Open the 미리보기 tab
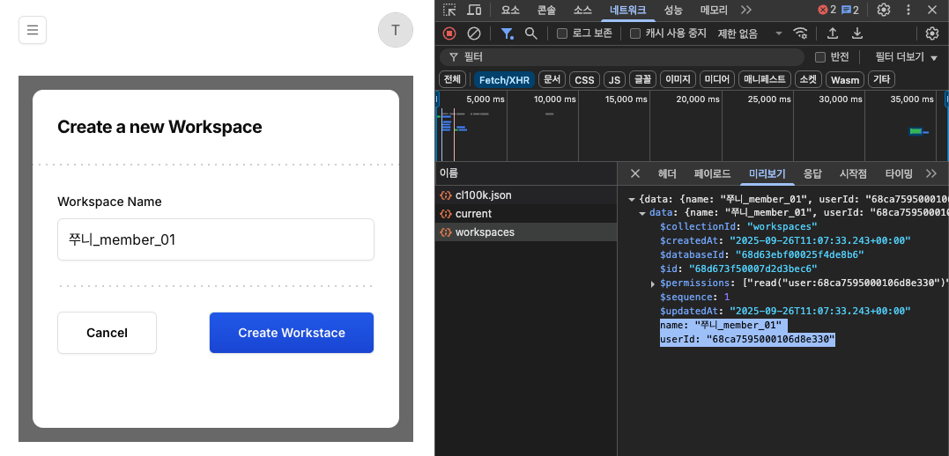 [767, 173]
